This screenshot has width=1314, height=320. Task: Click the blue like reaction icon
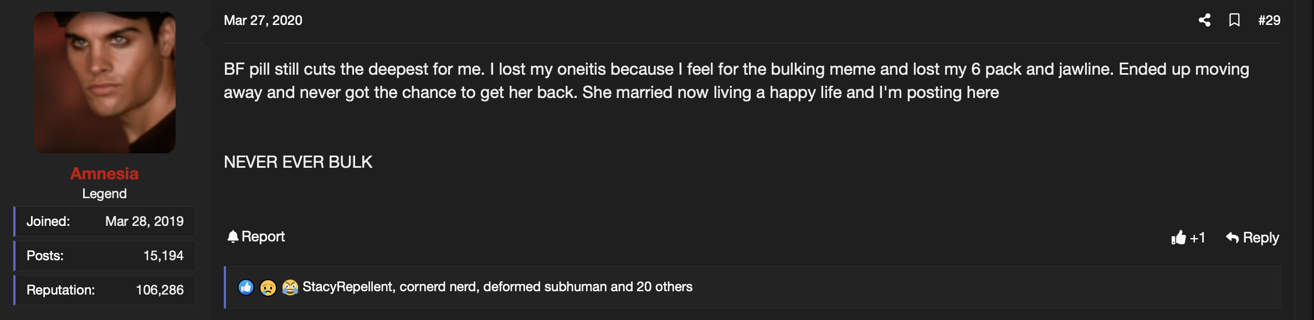(x=246, y=287)
